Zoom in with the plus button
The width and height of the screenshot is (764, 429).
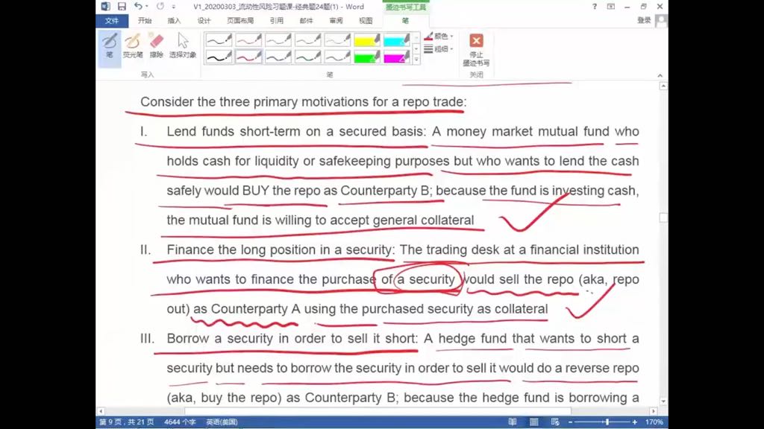tap(634, 422)
